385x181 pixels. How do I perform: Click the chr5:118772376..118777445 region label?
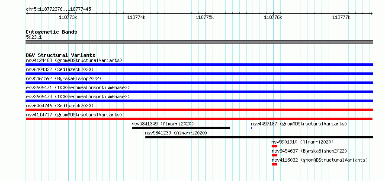pyautogui.click(x=58, y=9)
